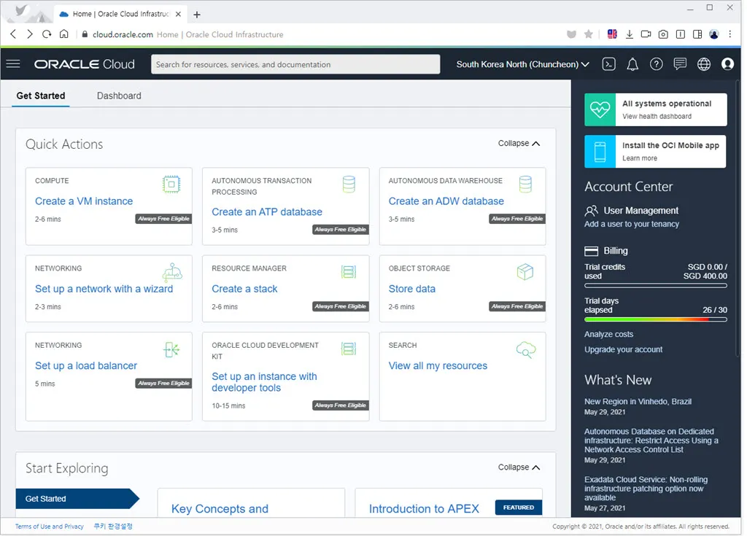747x536 pixels.
Task: Open a new browser tab
Action: (x=197, y=15)
